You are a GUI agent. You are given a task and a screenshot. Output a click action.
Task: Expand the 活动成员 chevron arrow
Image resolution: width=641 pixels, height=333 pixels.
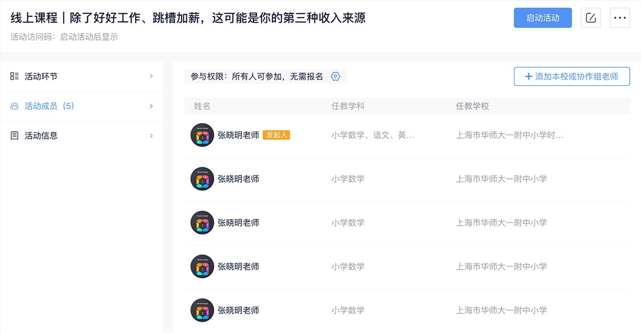coord(151,106)
